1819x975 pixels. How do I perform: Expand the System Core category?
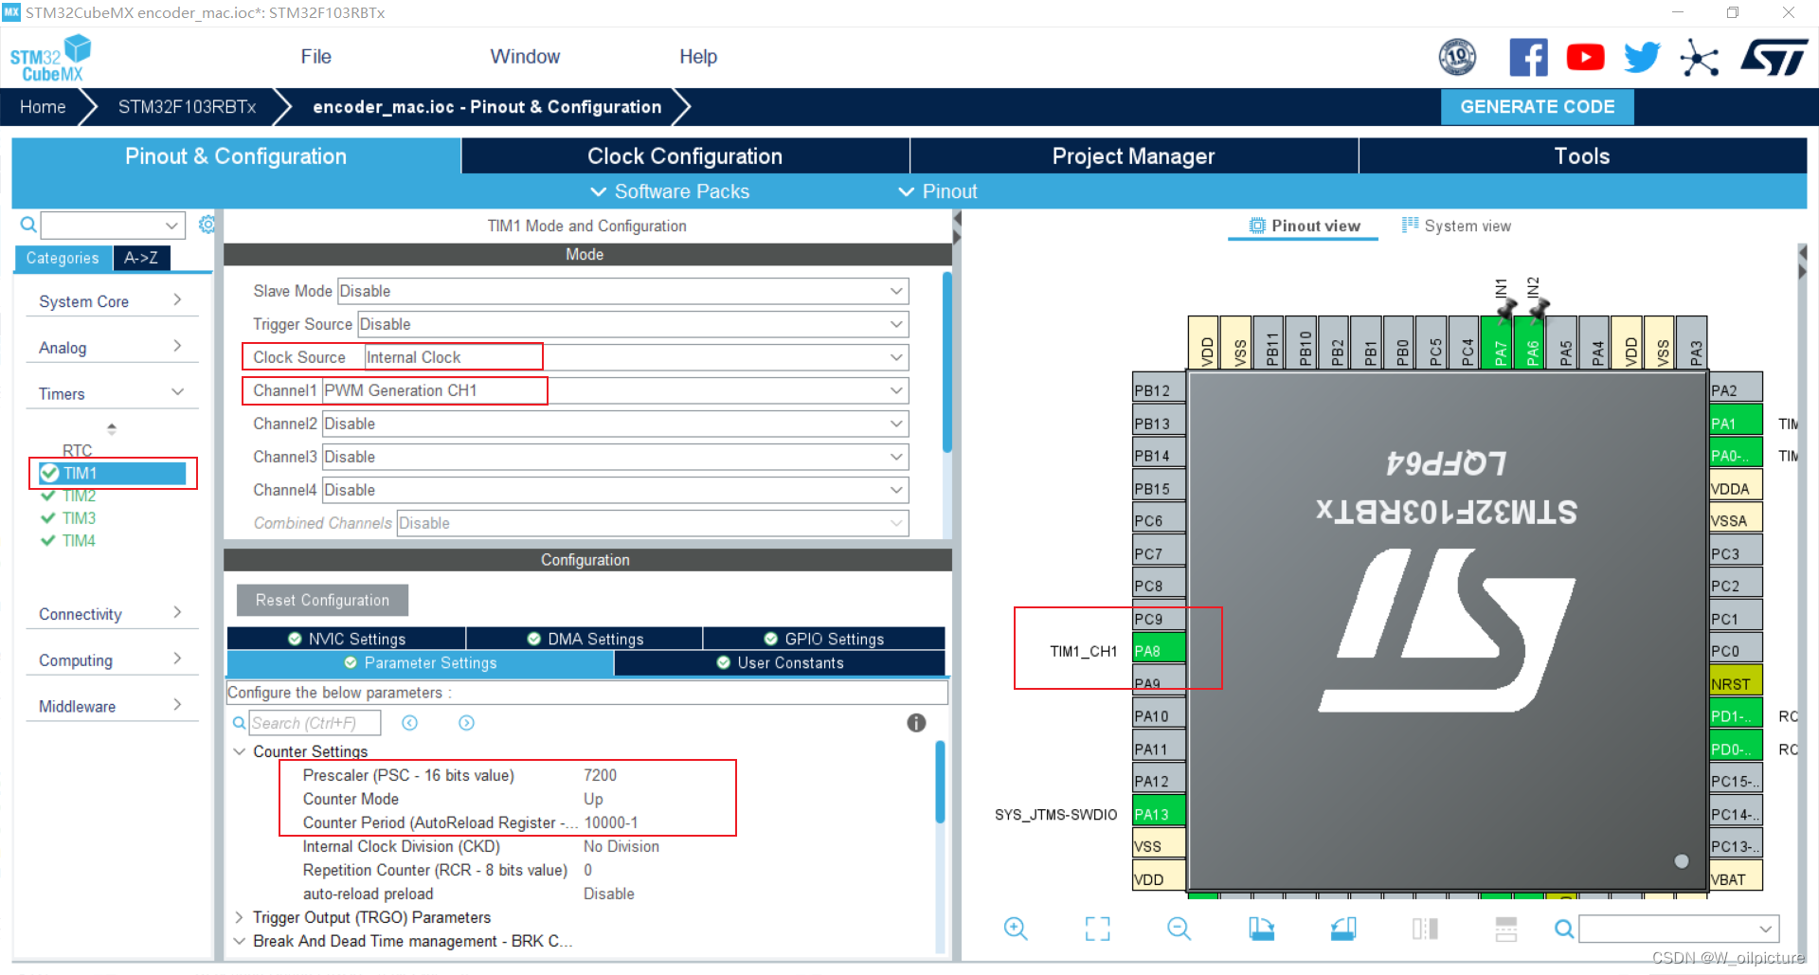pos(111,301)
